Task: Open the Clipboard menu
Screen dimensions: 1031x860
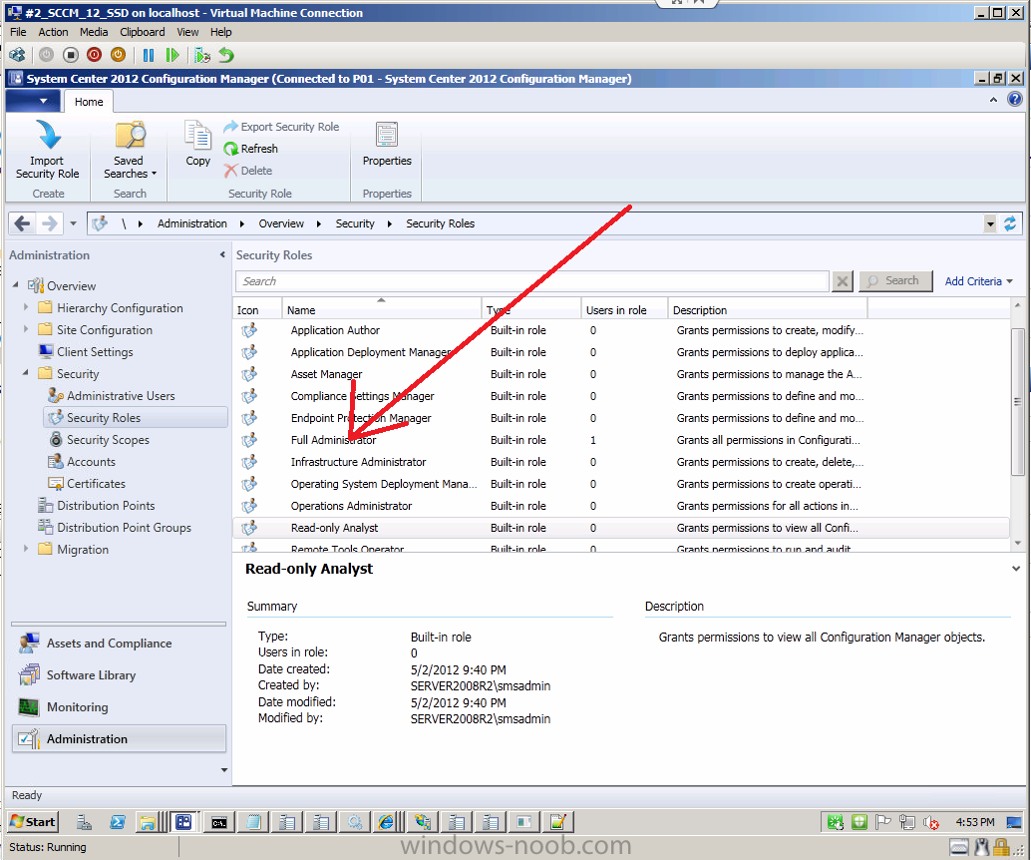Action: click(x=143, y=32)
